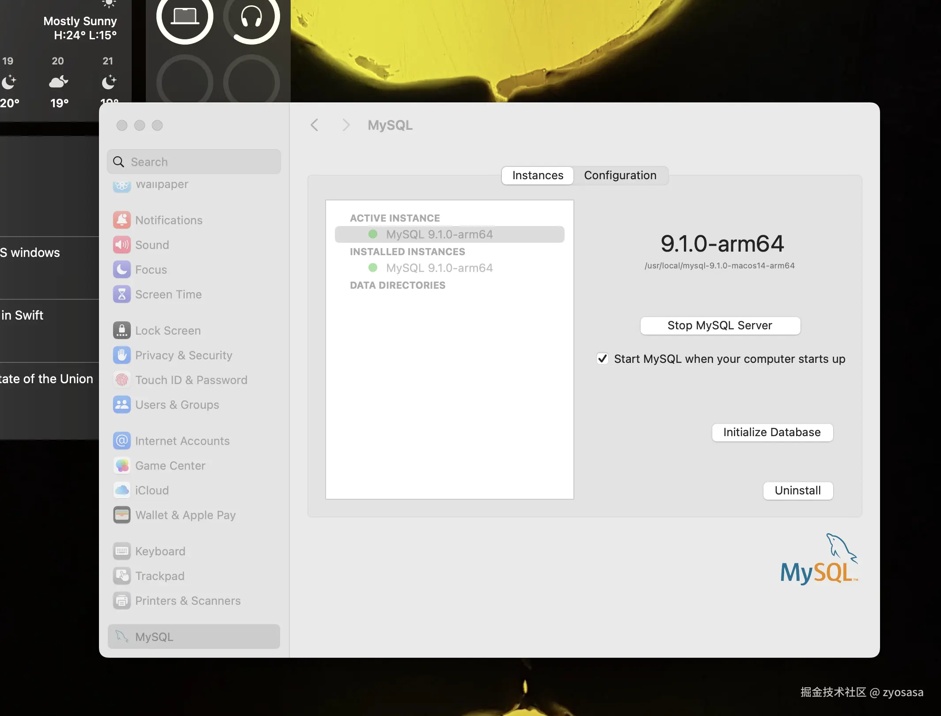Select the Instances tab
Screen dimensions: 941x716
pos(538,175)
